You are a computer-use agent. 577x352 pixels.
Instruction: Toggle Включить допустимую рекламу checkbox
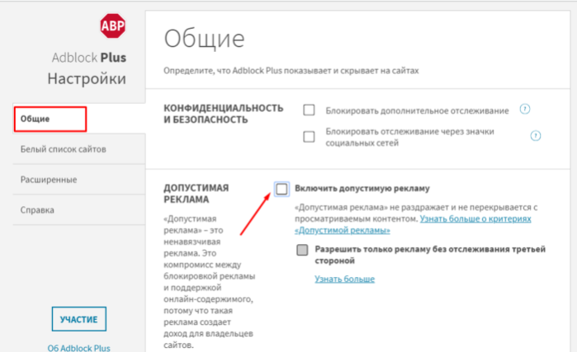(281, 189)
